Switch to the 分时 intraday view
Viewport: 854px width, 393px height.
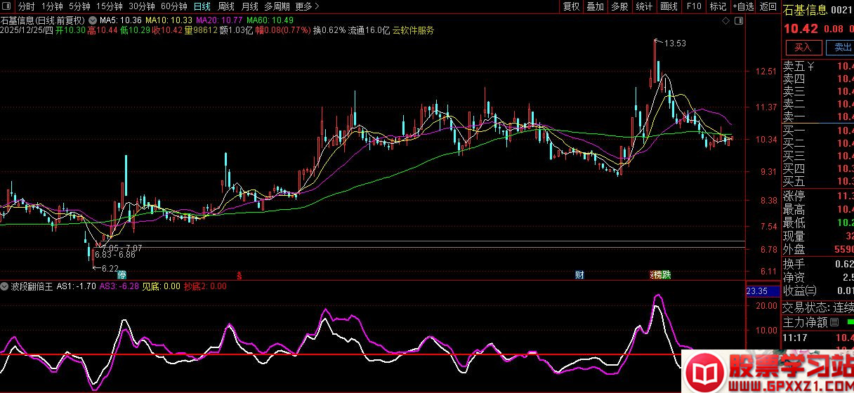[26, 6]
